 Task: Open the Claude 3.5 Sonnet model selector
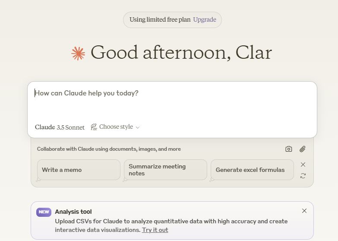pyautogui.click(x=60, y=127)
